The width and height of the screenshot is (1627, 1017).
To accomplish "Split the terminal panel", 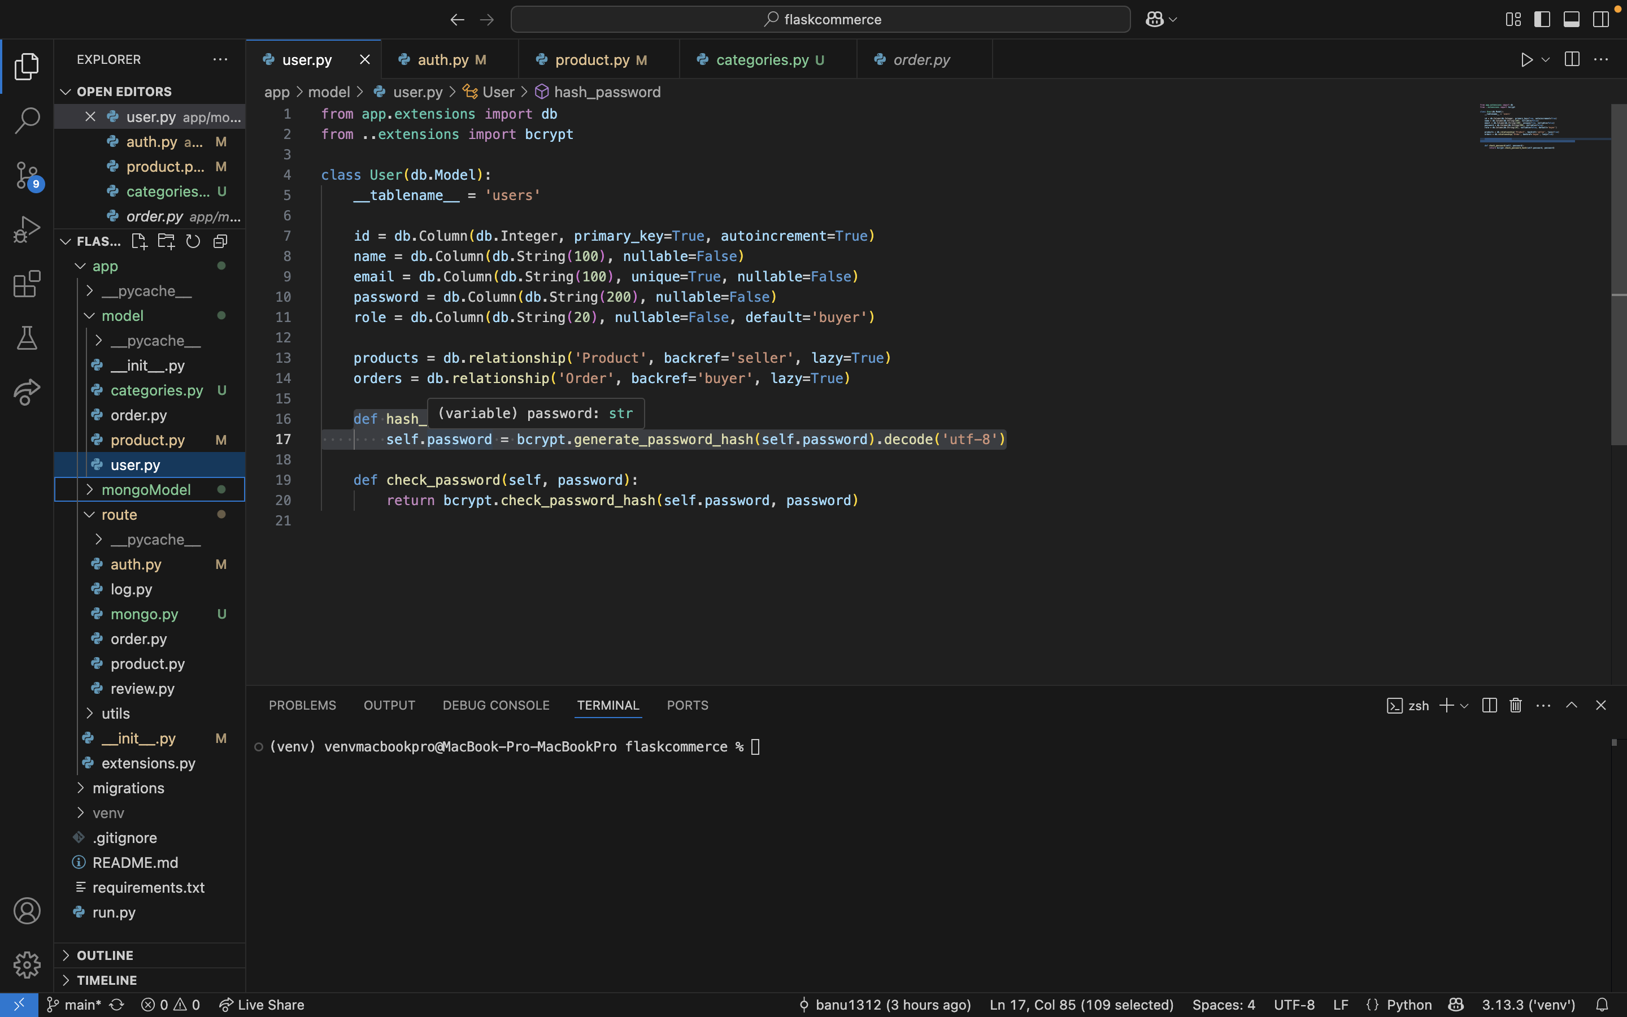I will coord(1489,705).
